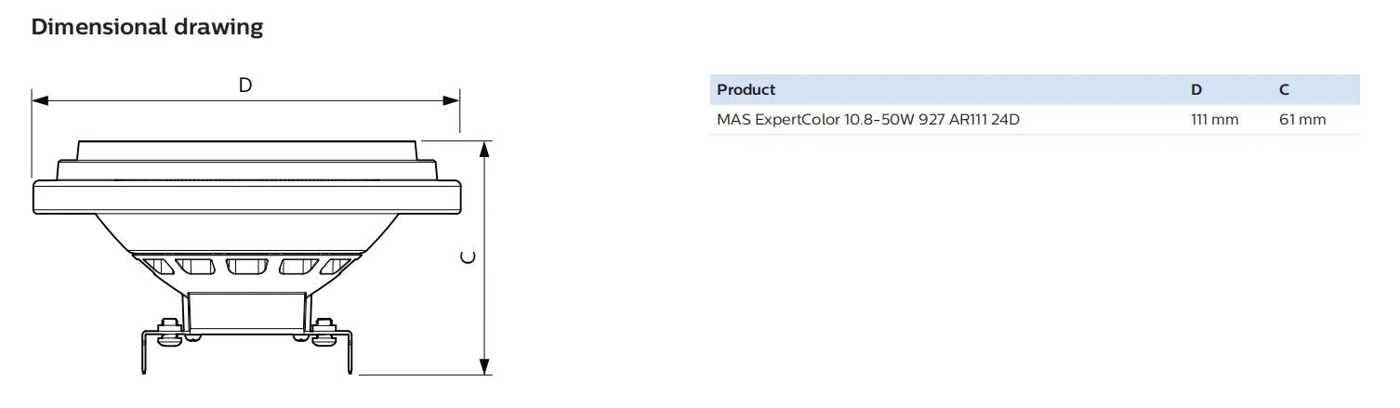This screenshot has height=408, width=1400.
Task: Select the left arrowhead of the D dimension
Action: pos(40,100)
